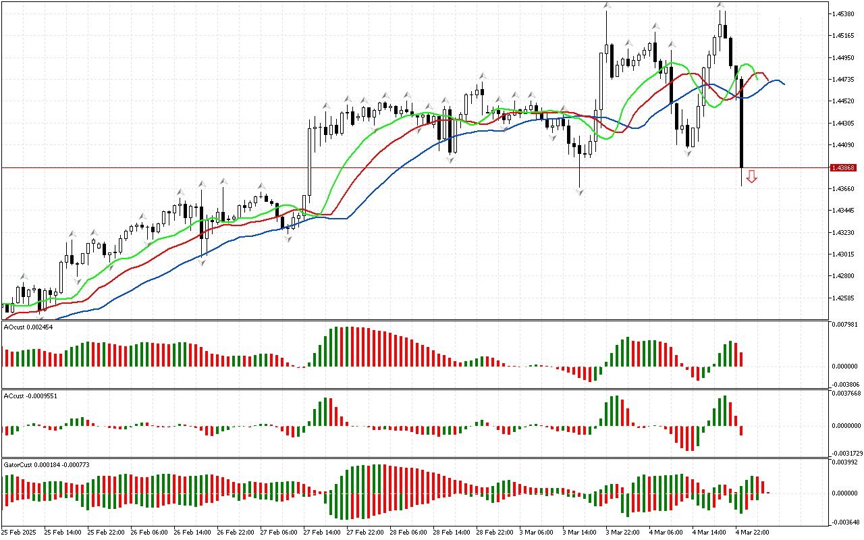
Task: Click the 1.42800 price axis label
Action: pos(844,276)
